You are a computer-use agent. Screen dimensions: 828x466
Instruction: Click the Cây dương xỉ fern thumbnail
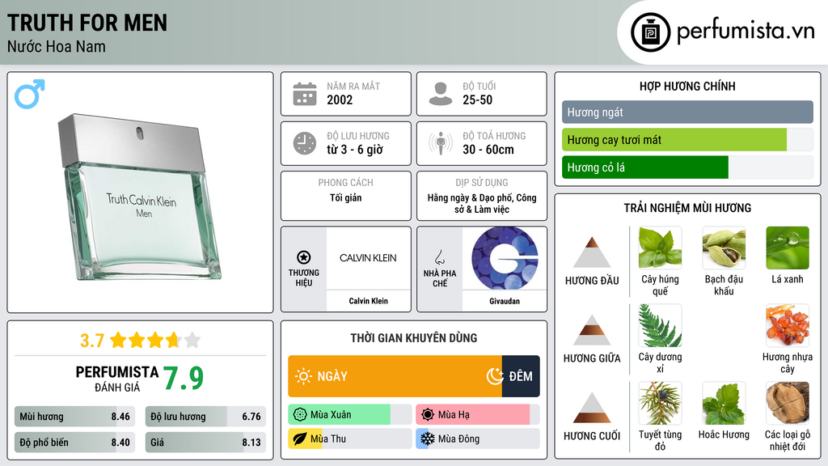(x=660, y=325)
